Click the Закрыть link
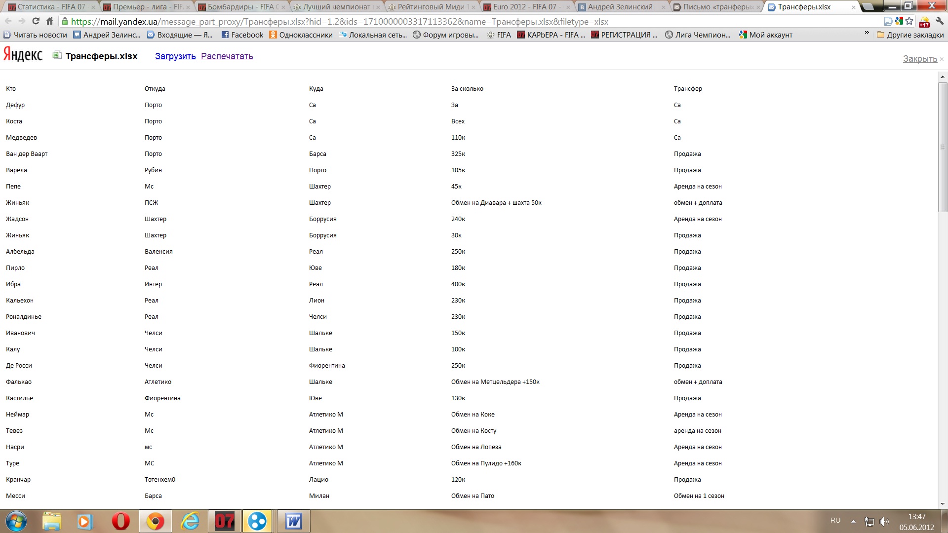The height and width of the screenshot is (533, 948). click(x=920, y=59)
